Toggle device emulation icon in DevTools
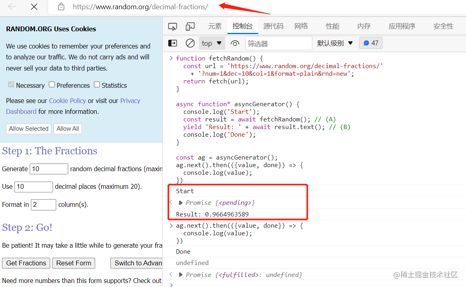 190,26
